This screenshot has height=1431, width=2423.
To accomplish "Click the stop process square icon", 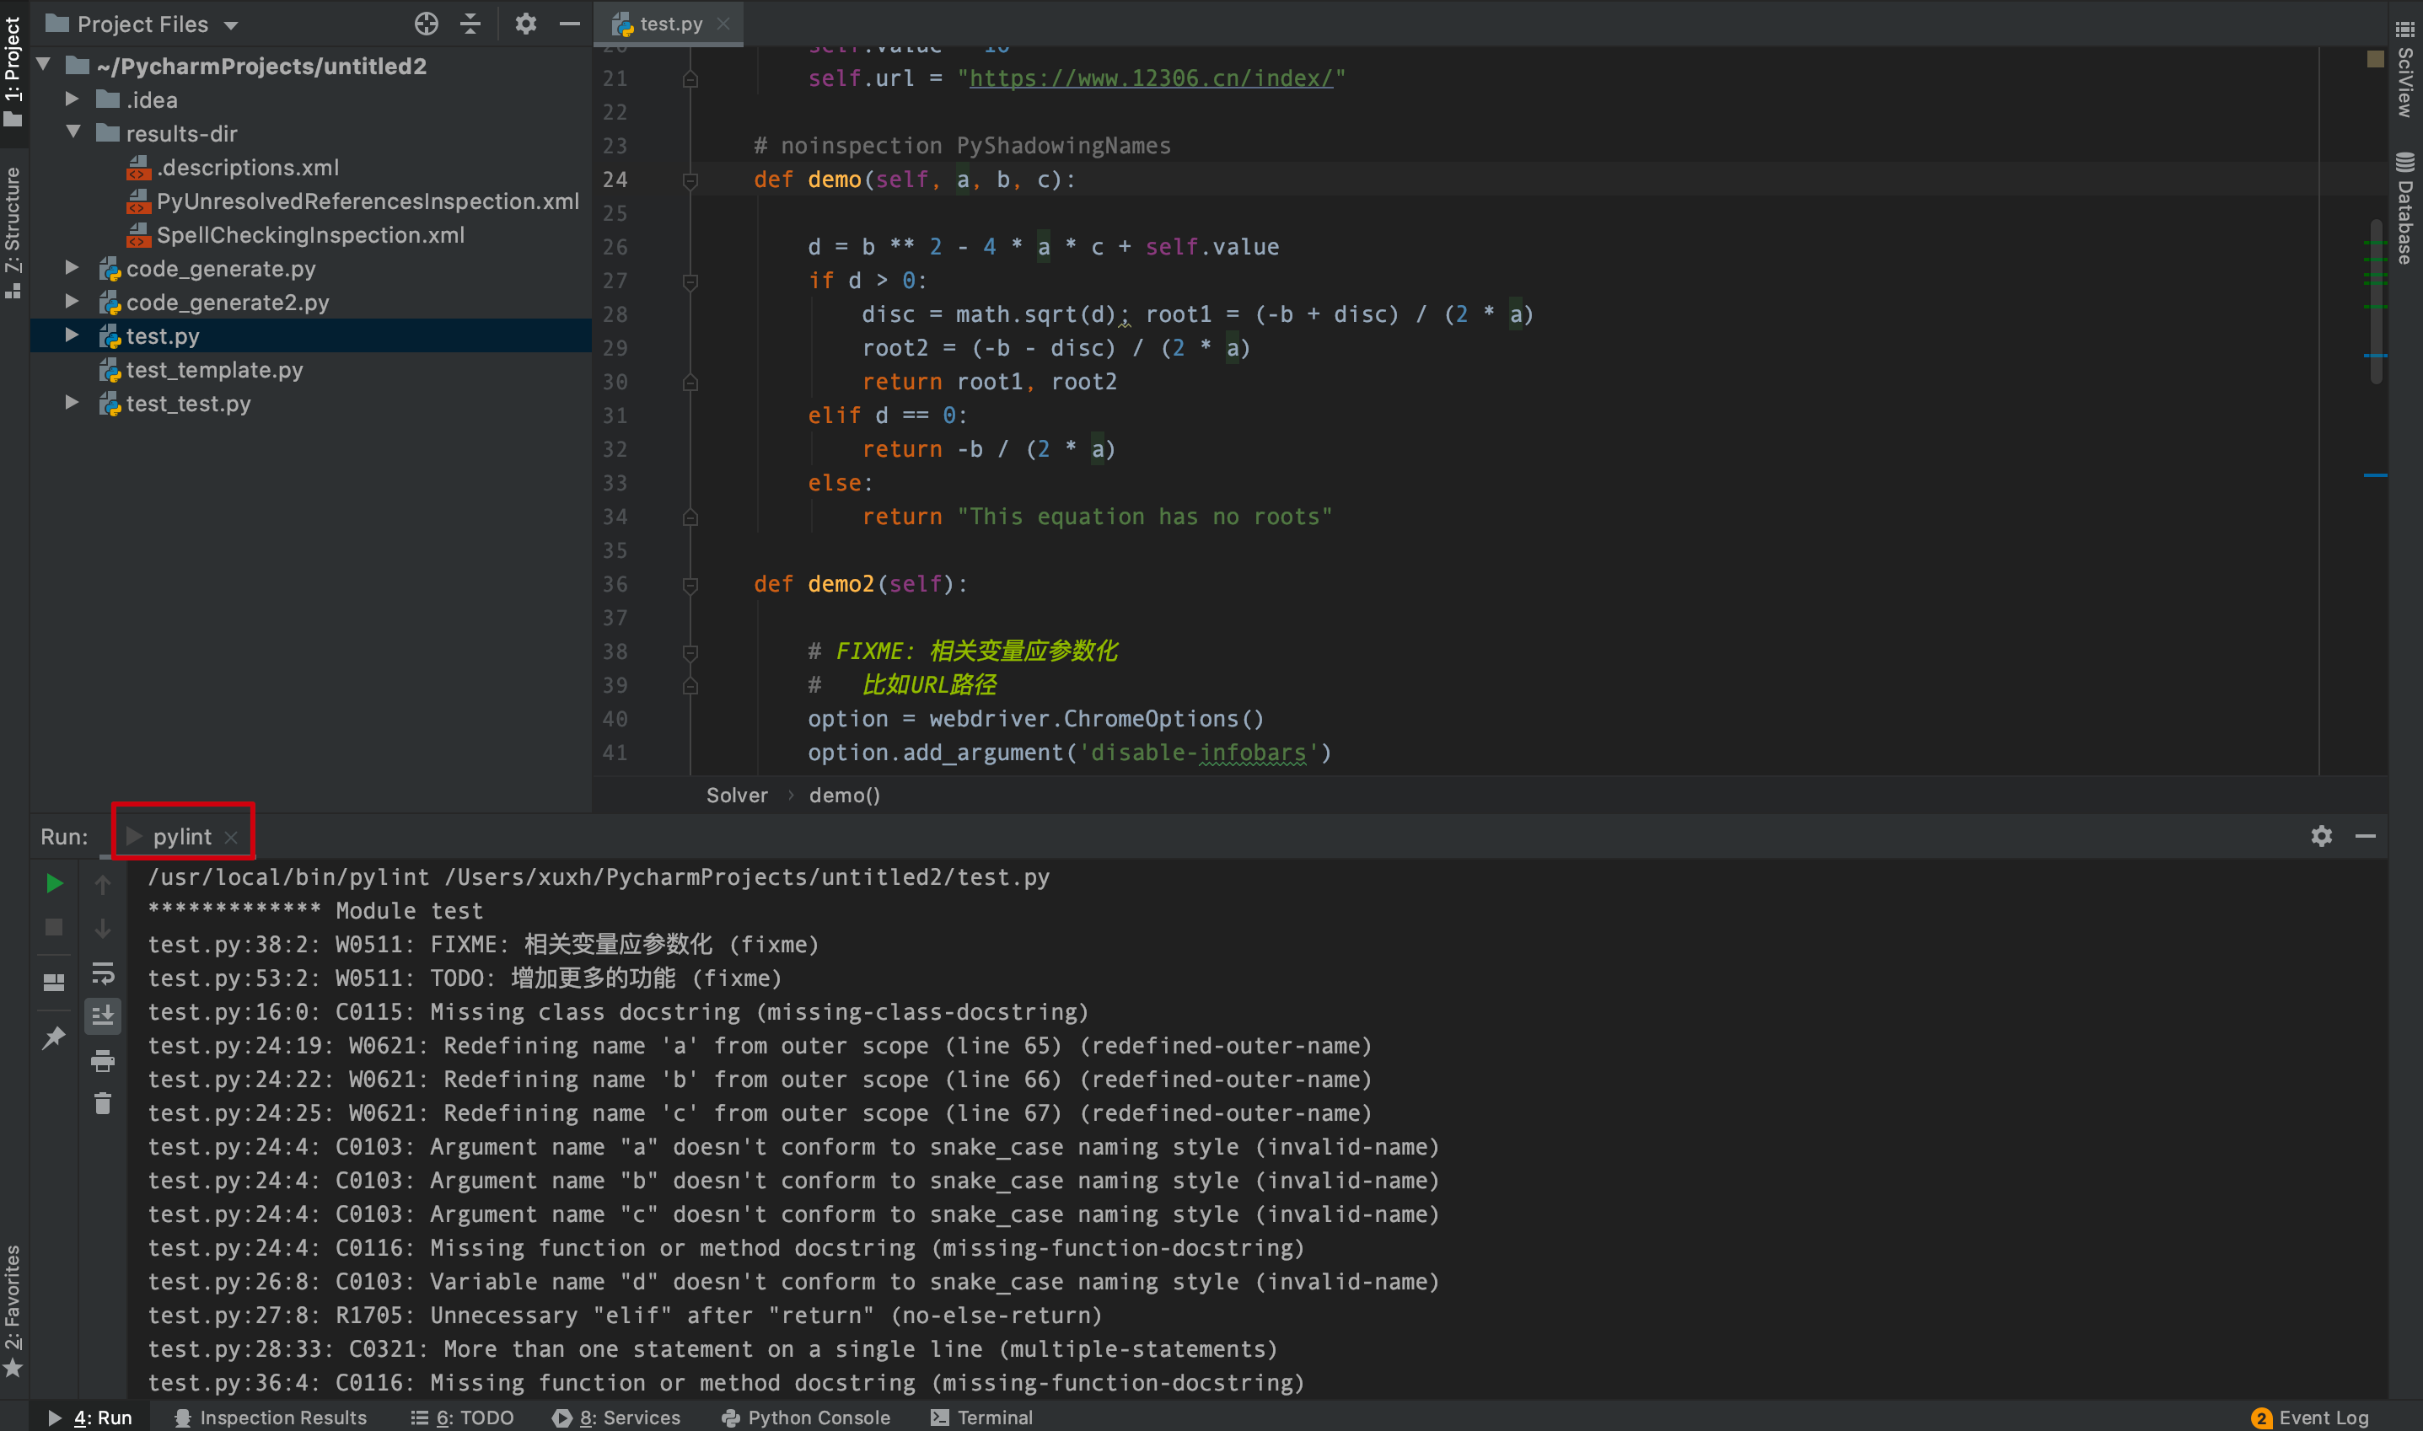I will point(54,928).
